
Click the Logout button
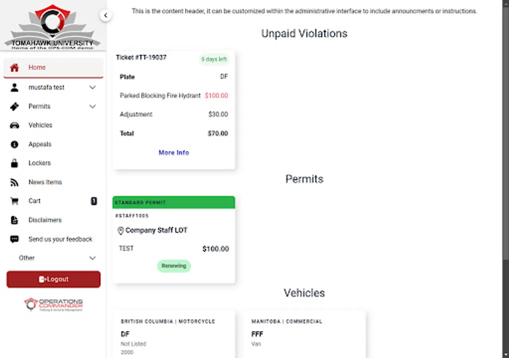(x=53, y=279)
